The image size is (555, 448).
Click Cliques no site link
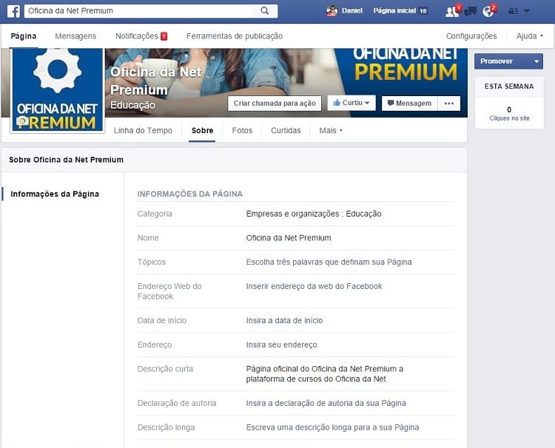pyautogui.click(x=509, y=118)
